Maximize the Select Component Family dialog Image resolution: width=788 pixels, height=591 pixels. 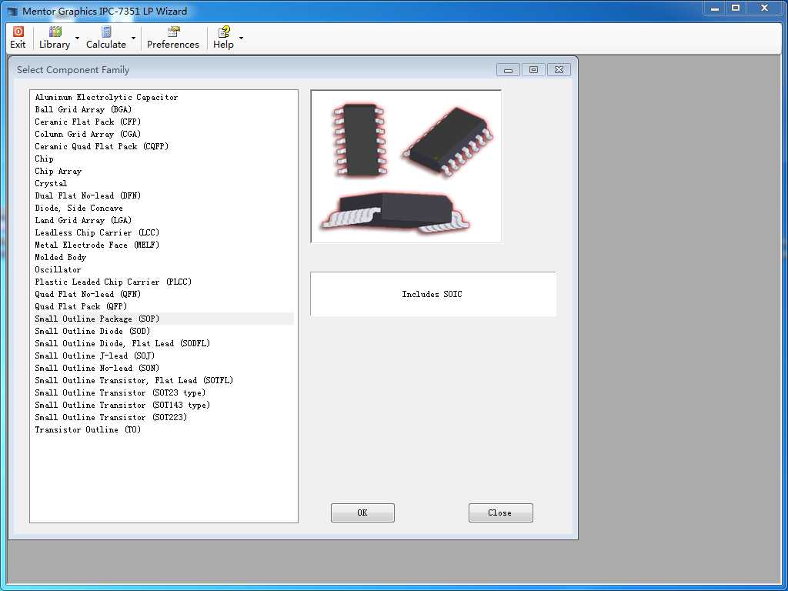pos(534,70)
